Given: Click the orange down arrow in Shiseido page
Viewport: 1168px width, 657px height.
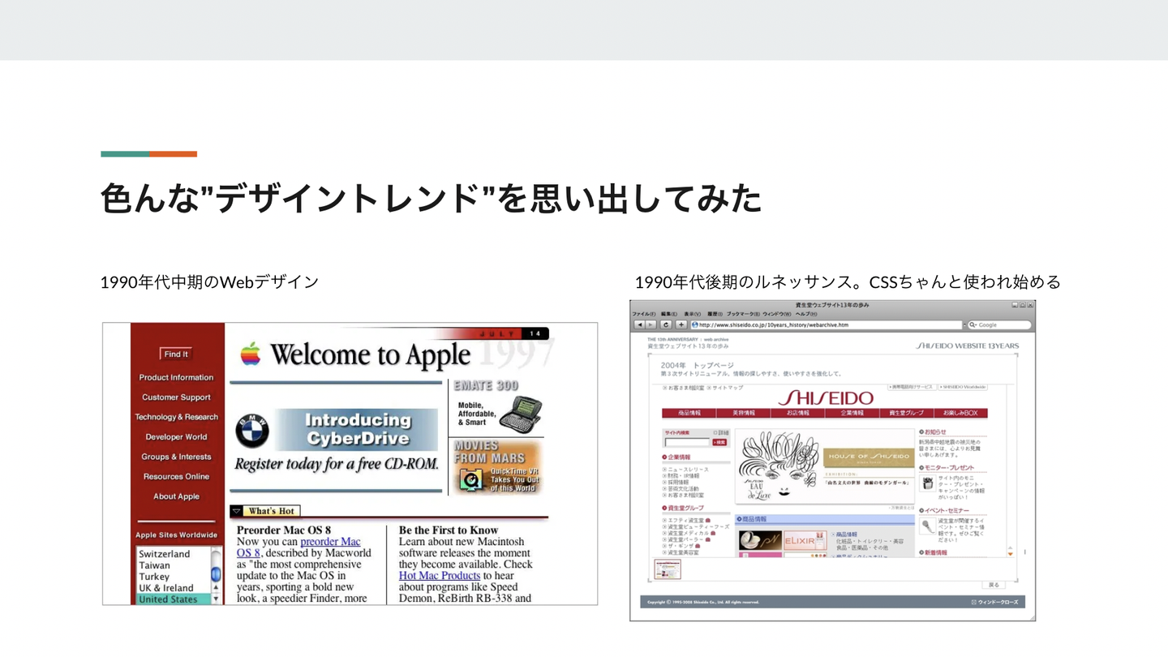Looking at the screenshot, I should [x=1010, y=553].
